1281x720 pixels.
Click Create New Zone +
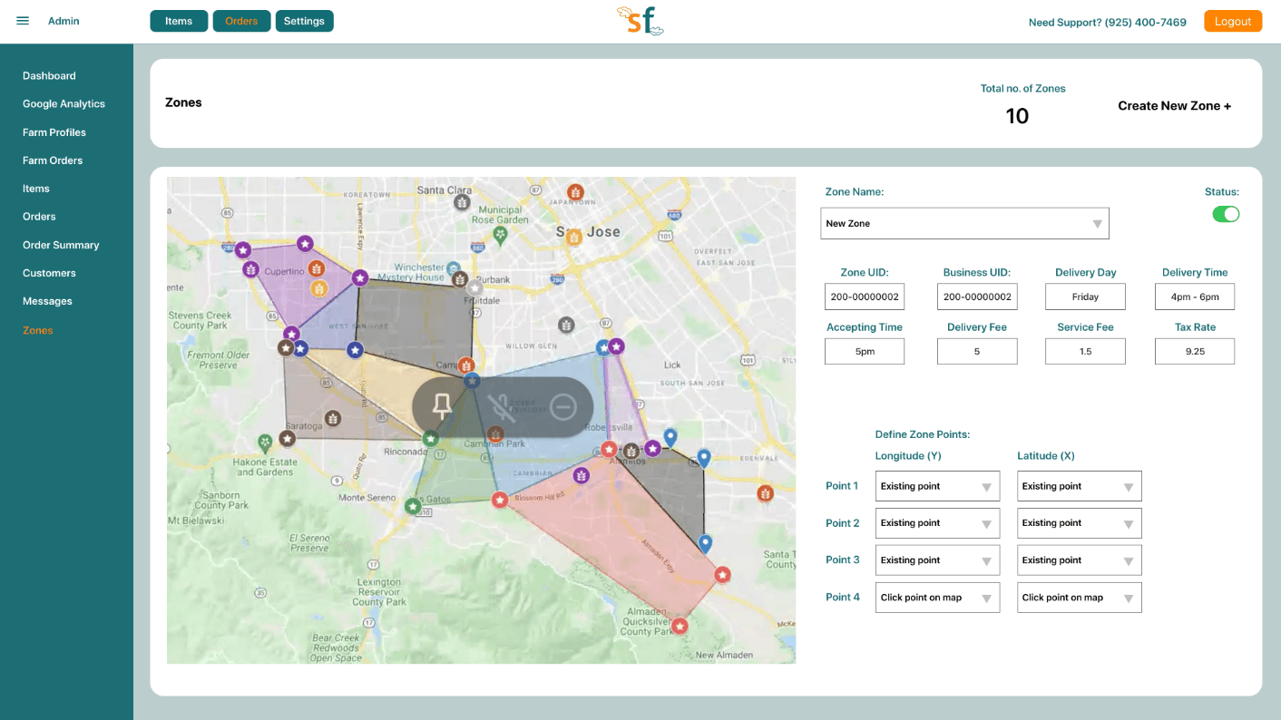[1174, 106]
